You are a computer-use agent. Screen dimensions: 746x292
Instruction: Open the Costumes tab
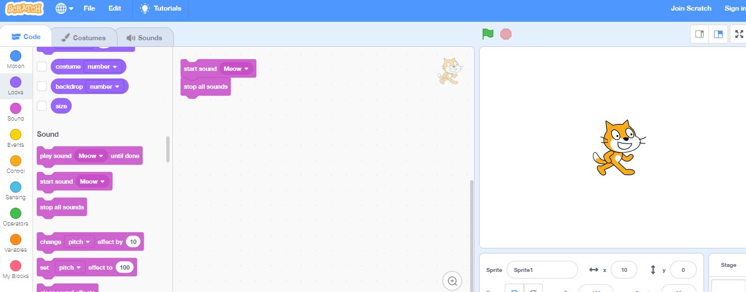[x=84, y=38]
